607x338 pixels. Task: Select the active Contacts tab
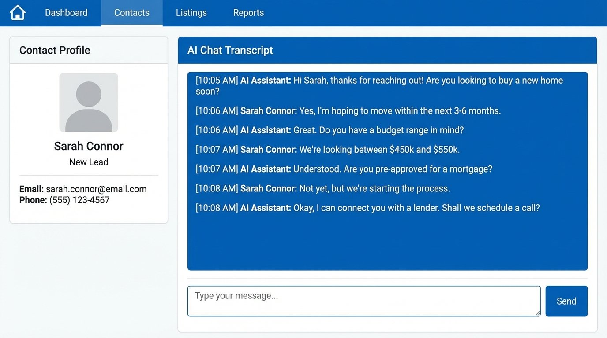[132, 12]
